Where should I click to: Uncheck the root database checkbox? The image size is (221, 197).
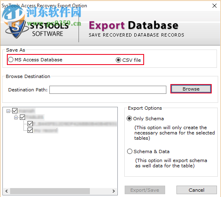click(15, 111)
